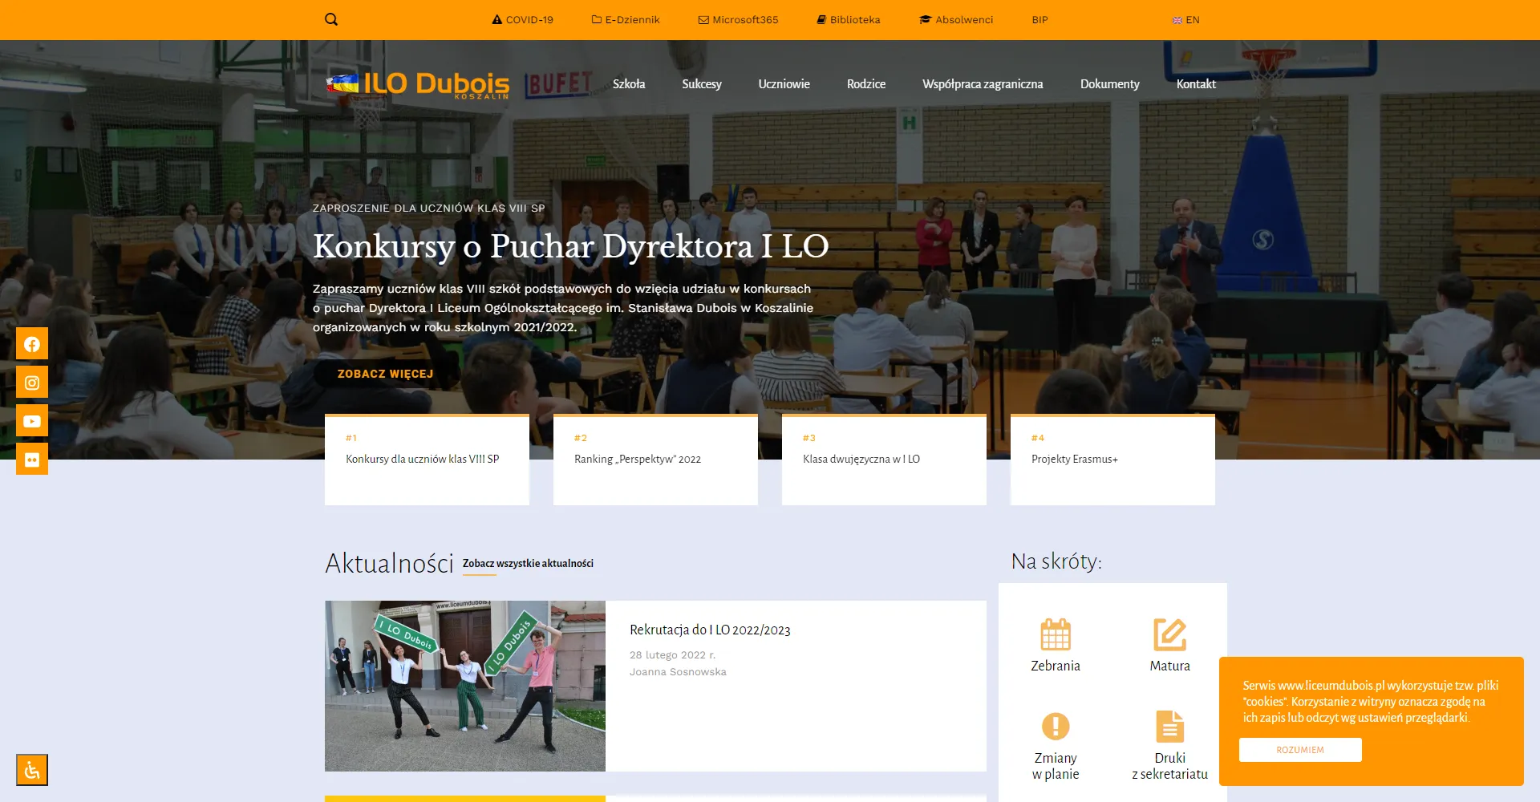
Task: Open the YouTube social icon
Action: click(x=32, y=421)
